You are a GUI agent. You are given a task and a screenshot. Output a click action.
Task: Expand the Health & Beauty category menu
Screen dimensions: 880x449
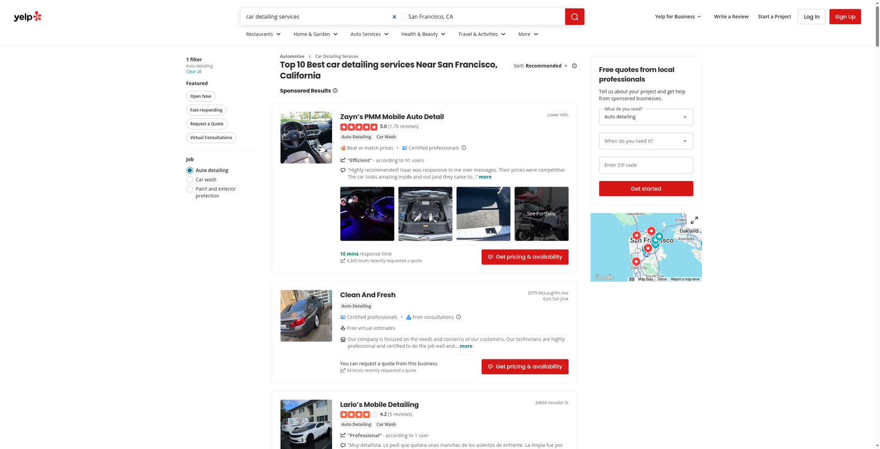pos(424,34)
